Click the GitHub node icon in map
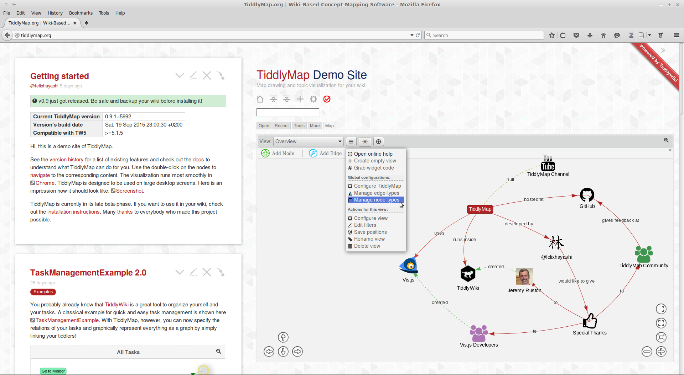The width and height of the screenshot is (684, 375). 587,195
